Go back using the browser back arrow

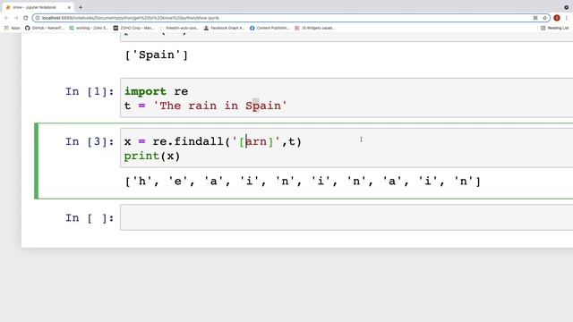[6, 18]
